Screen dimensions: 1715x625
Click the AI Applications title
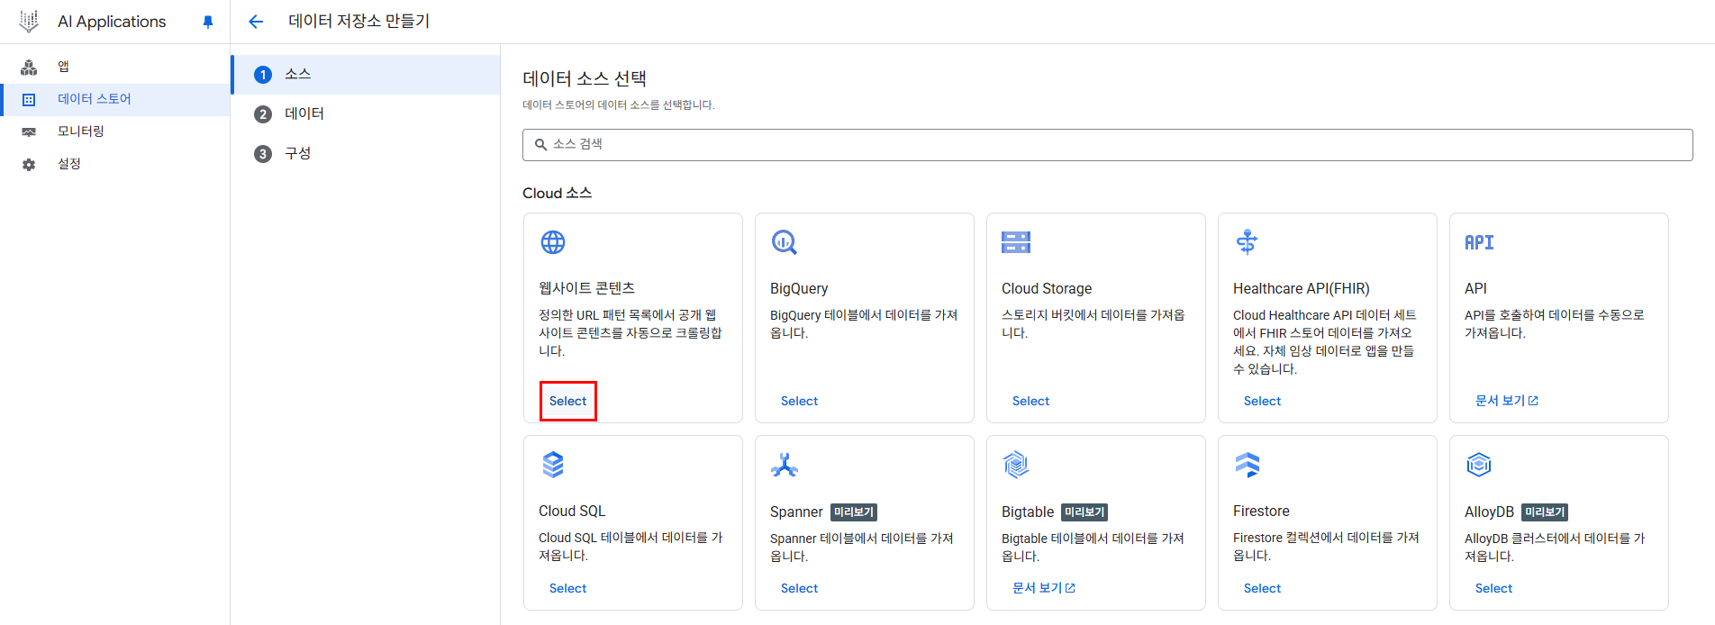(112, 22)
